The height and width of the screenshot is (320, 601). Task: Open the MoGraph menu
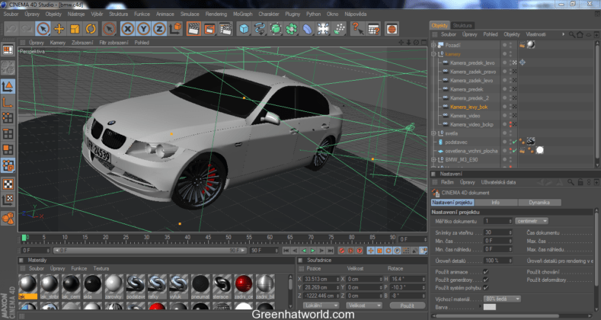pos(243,14)
